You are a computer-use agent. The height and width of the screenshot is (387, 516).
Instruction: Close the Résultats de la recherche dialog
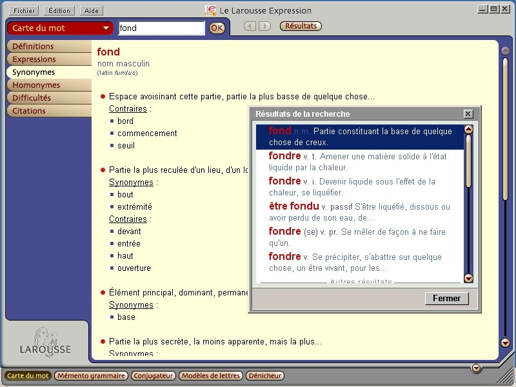point(468,114)
